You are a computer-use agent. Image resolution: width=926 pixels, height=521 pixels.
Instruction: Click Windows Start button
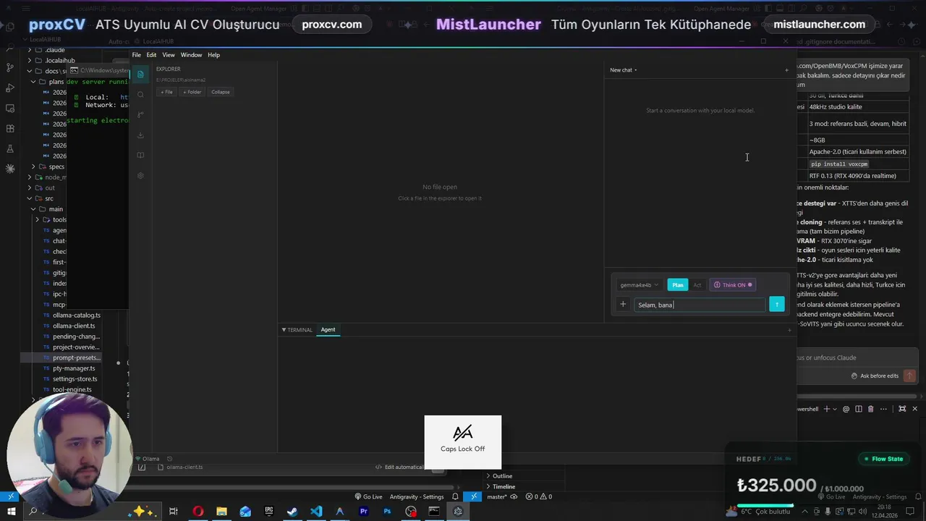click(11, 512)
